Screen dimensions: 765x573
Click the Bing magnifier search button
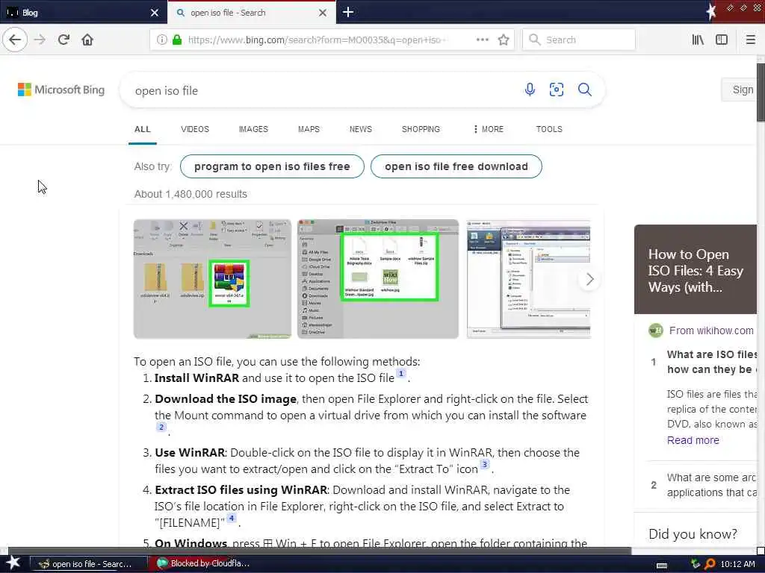click(584, 90)
